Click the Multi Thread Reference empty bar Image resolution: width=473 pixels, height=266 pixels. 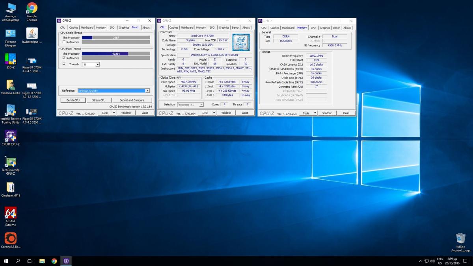116,58
